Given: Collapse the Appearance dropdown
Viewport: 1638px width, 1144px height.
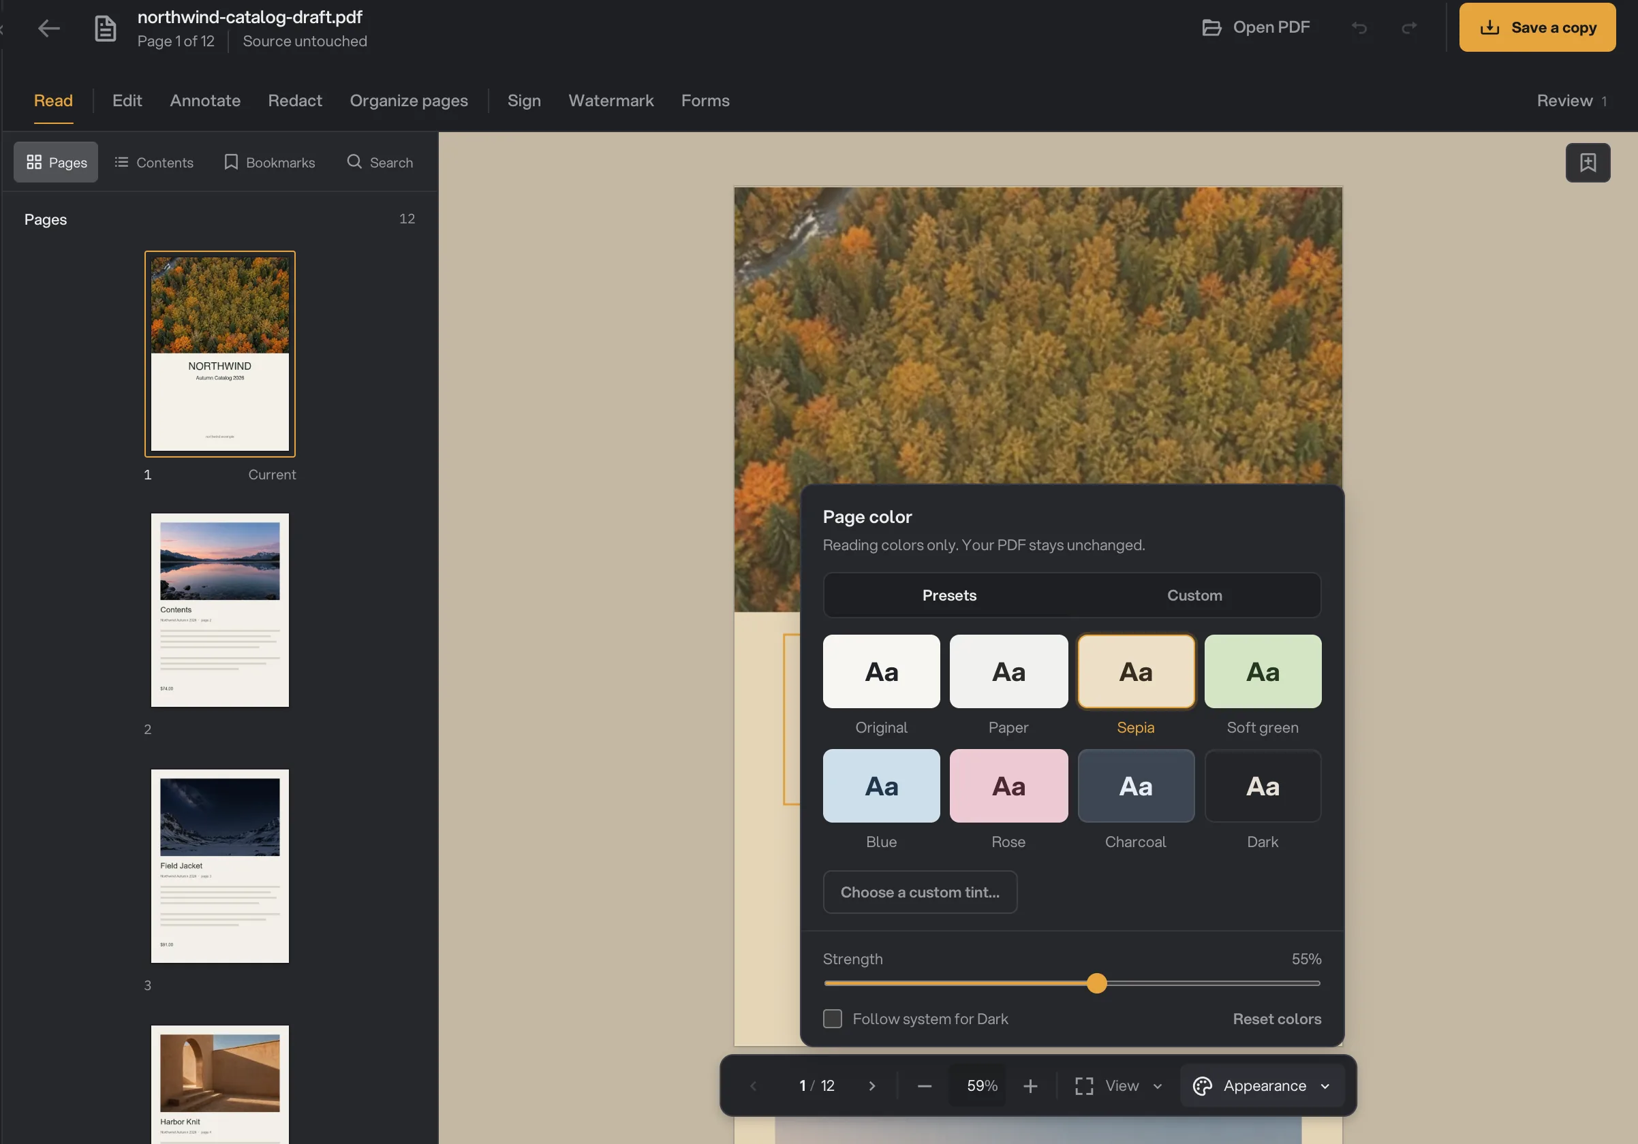Looking at the screenshot, I should [x=1262, y=1085].
